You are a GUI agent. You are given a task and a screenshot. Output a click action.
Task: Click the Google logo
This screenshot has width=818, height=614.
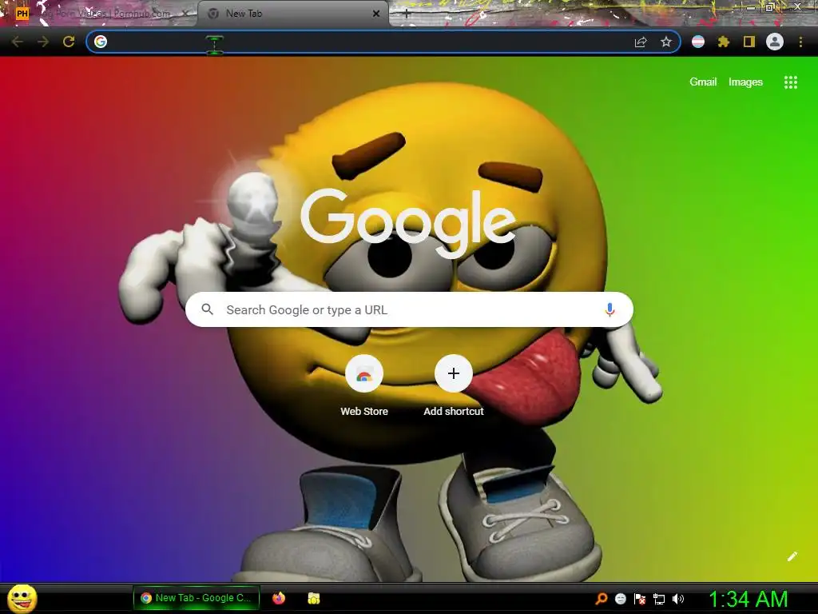(x=408, y=222)
